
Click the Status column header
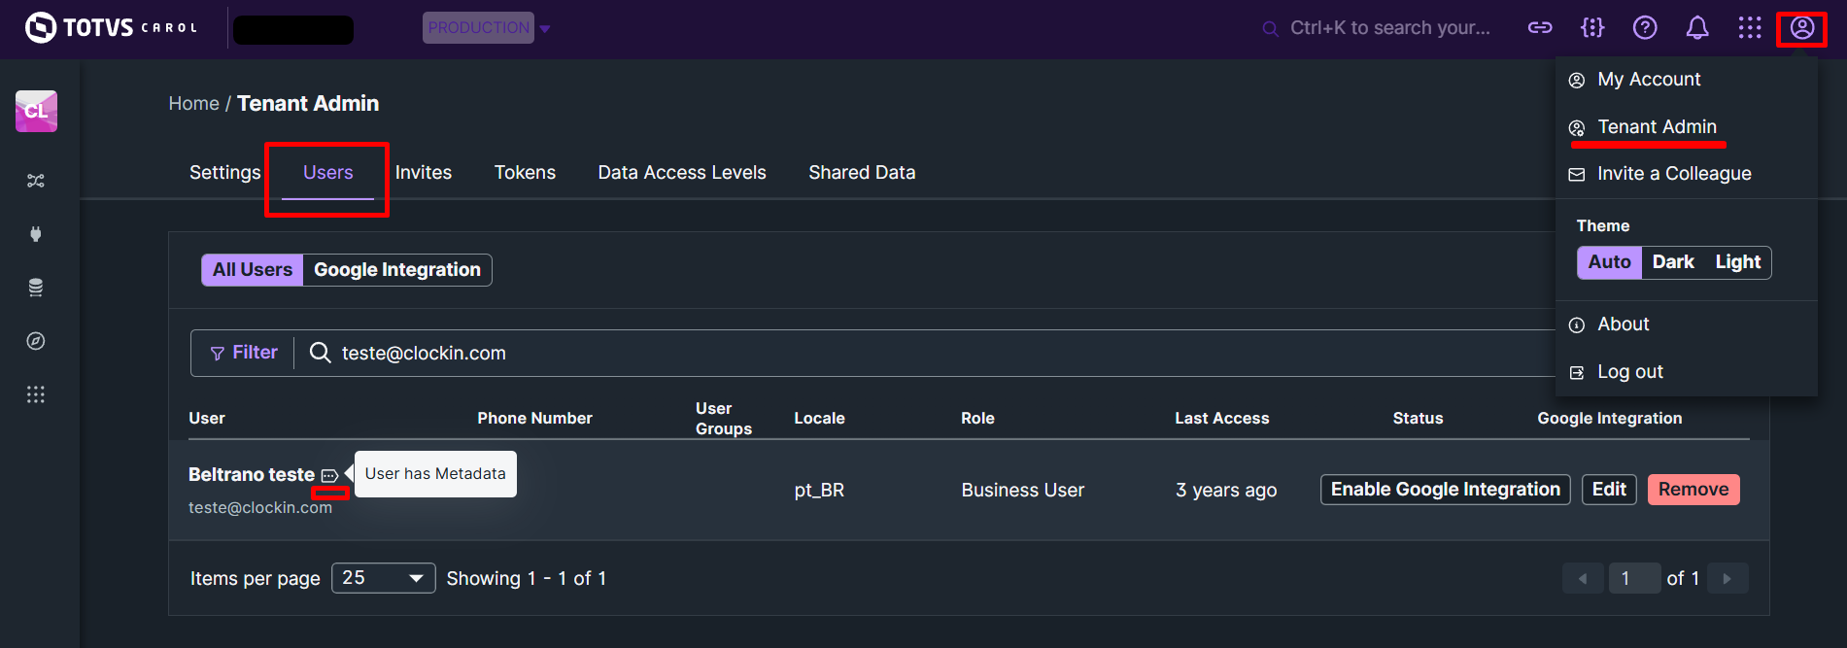[x=1418, y=419]
